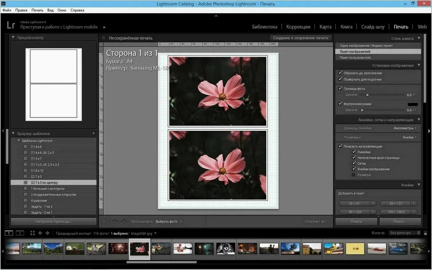Open Использовать: Выбрать фото dropdown
The width and height of the screenshot is (432, 270).
tap(169, 222)
